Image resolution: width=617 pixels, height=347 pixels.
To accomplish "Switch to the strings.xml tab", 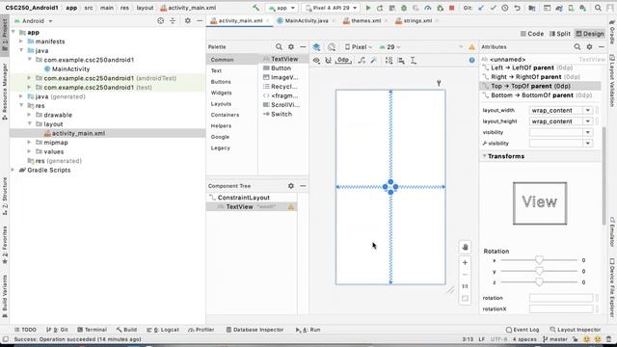I will click(417, 21).
